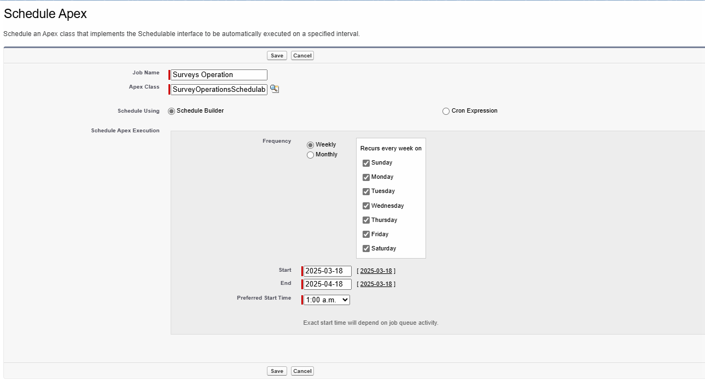705x380 pixels.
Task: Uncheck Thursday in the weekly recurrence
Action: point(365,220)
